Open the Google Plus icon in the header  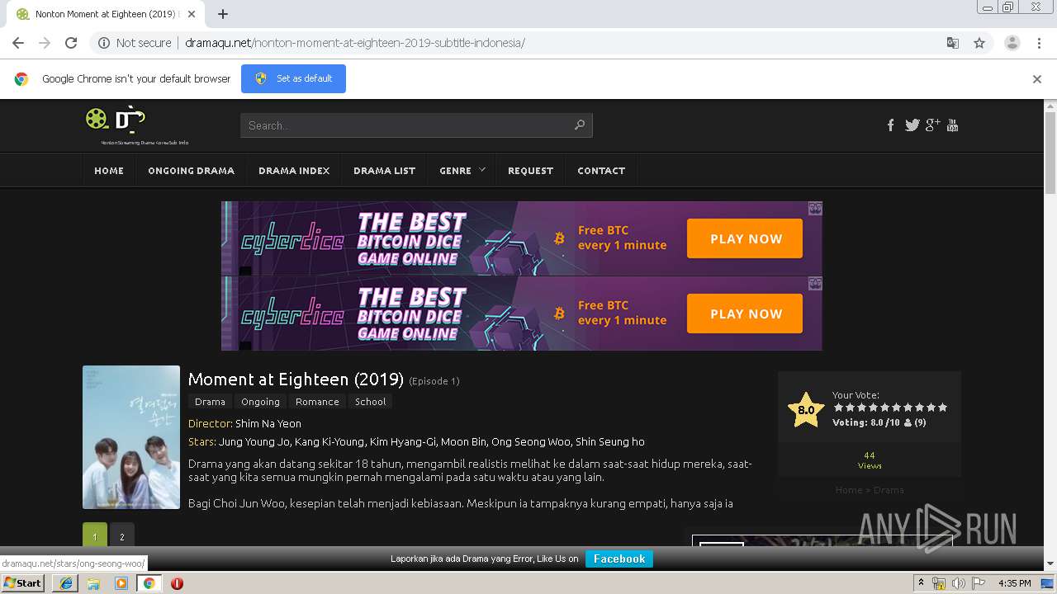click(932, 125)
